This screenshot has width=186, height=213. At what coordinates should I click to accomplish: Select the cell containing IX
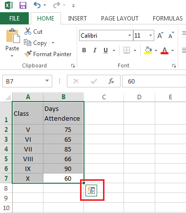[x=28, y=169]
